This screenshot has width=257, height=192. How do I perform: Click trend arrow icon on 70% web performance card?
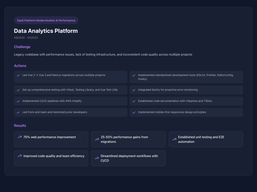pyautogui.click(x=20, y=137)
